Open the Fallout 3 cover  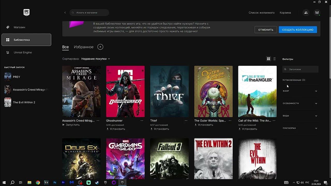point(169,159)
